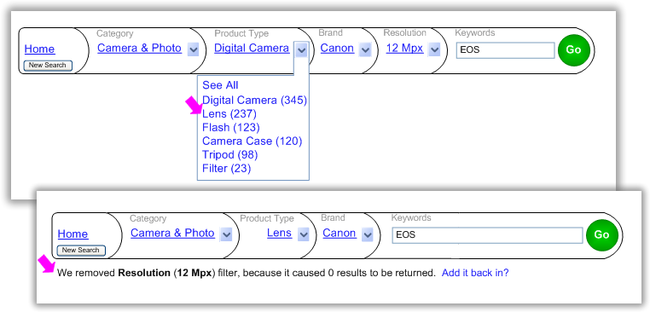
Task: Click Canon link in lower breadcrumb
Action: 340,233
